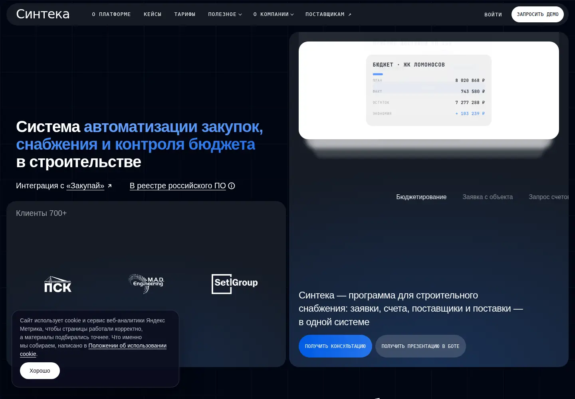Screen dimensions: 575x399
Task: Click the Запросить демо button
Action: click(x=537, y=14)
